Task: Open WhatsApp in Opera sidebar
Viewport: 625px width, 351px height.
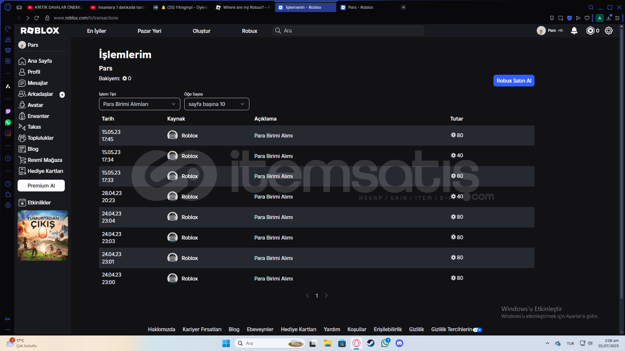Action: coord(8,122)
